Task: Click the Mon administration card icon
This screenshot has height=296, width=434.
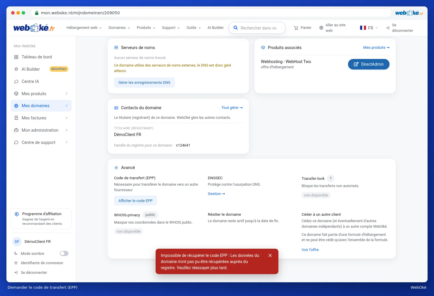Action: tap(16, 130)
